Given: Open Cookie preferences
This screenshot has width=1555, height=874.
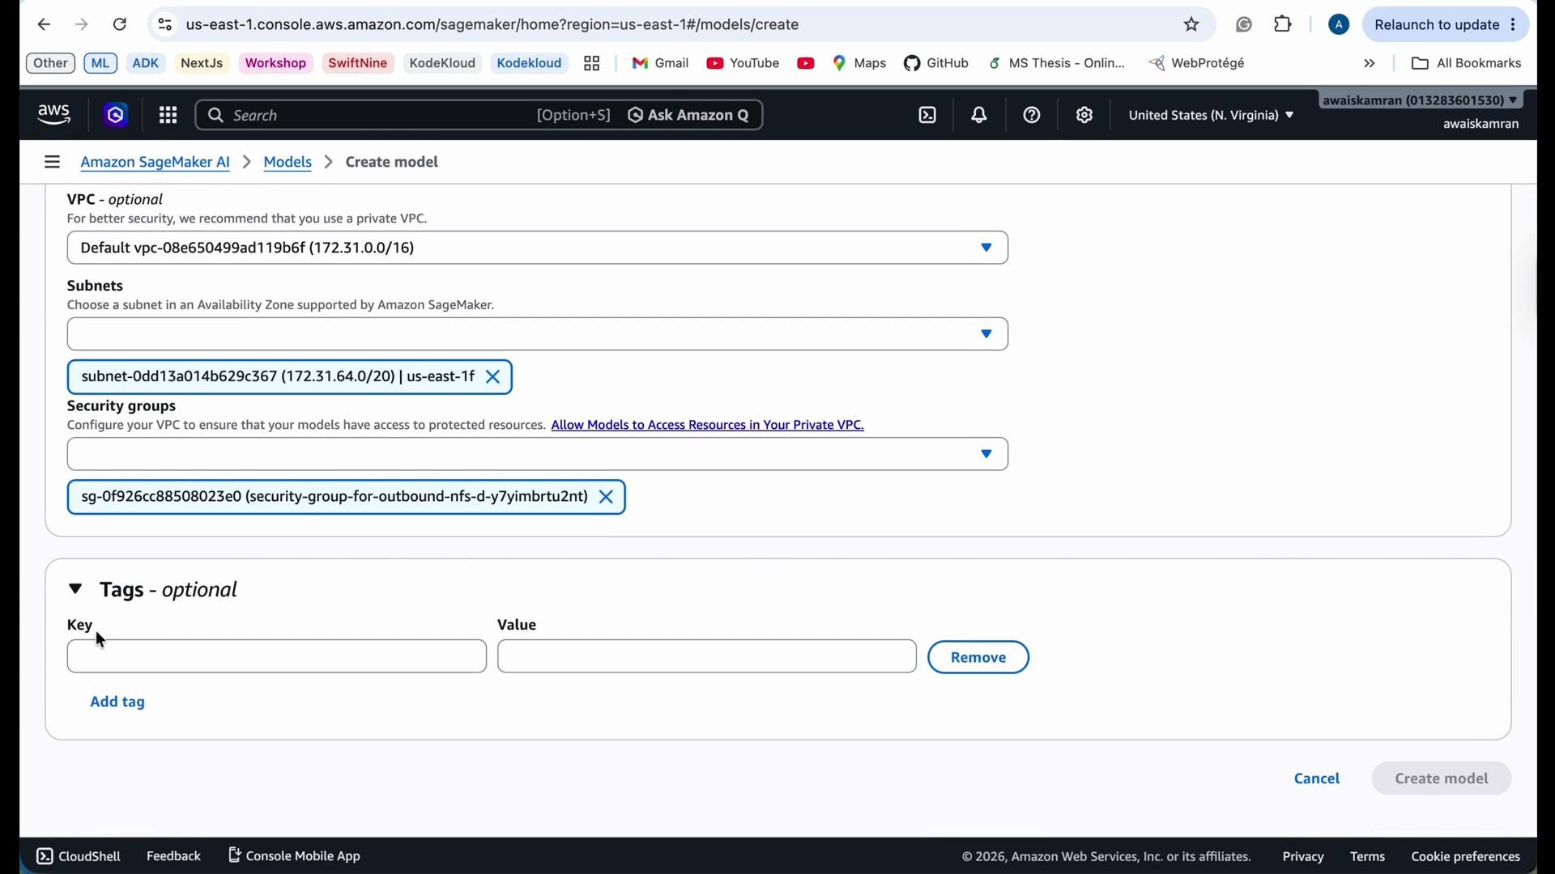Looking at the screenshot, I should tap(1466, 858).
